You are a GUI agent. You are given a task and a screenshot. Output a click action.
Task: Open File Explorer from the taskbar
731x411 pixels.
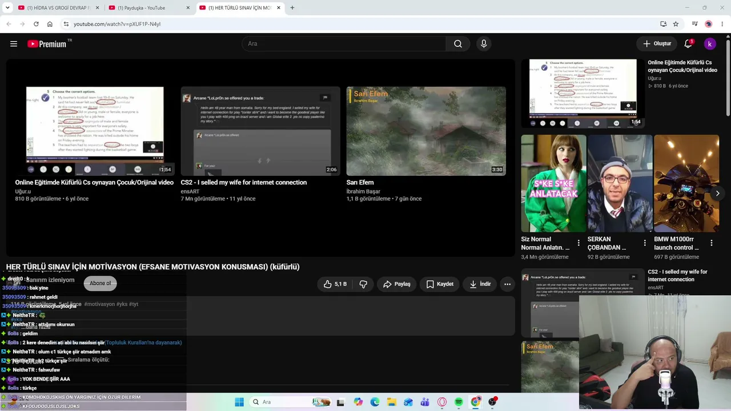coord(391,402)
